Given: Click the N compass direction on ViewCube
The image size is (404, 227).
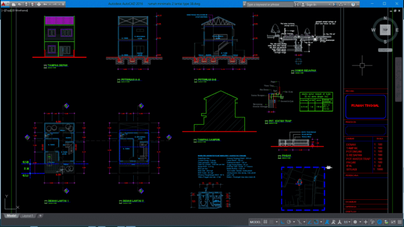Looking at the screenshot, I should coord(385,18).
